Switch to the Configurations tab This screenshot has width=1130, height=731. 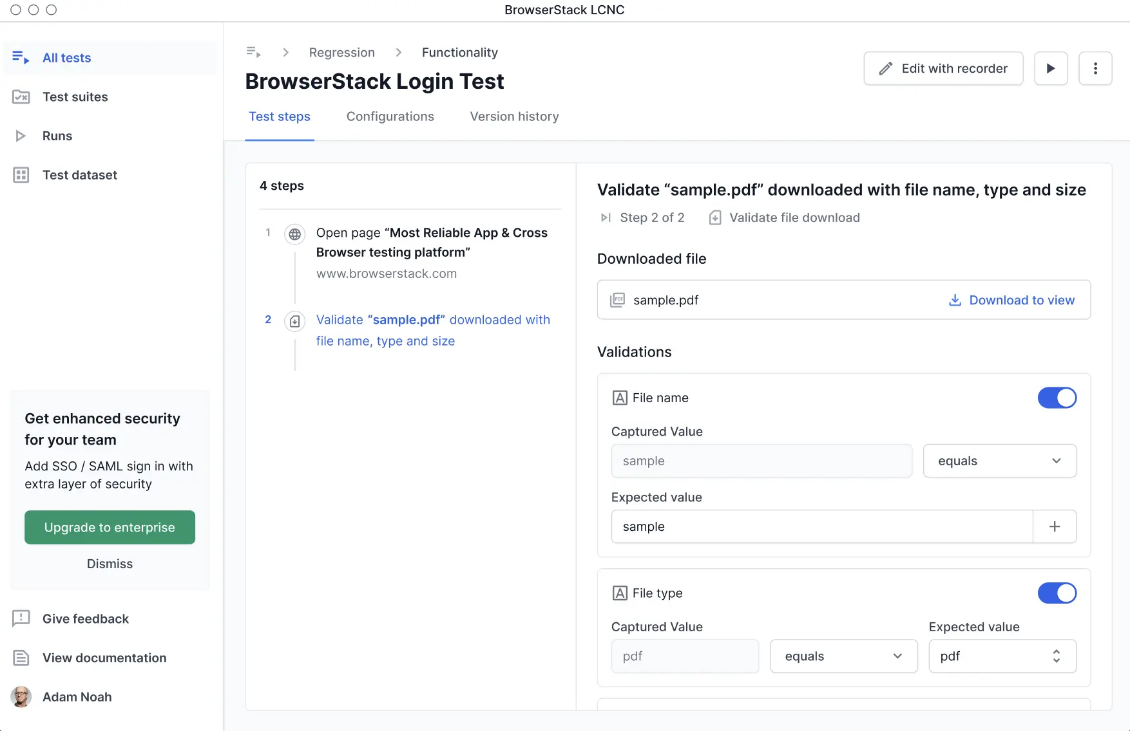pyautogui.click(x=390, y=116)
